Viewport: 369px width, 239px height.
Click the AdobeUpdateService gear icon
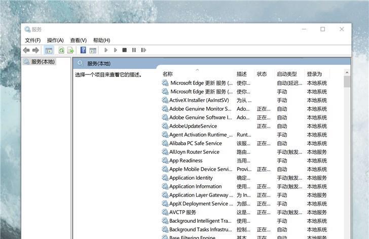(165, 126)
